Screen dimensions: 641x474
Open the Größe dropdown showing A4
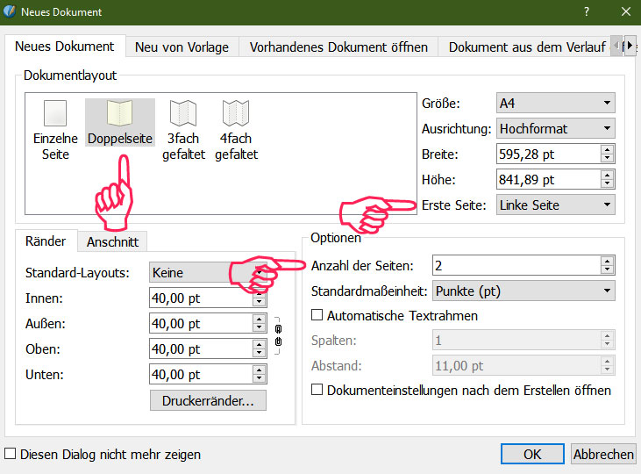pyautogui.click(x=555, y=104)
